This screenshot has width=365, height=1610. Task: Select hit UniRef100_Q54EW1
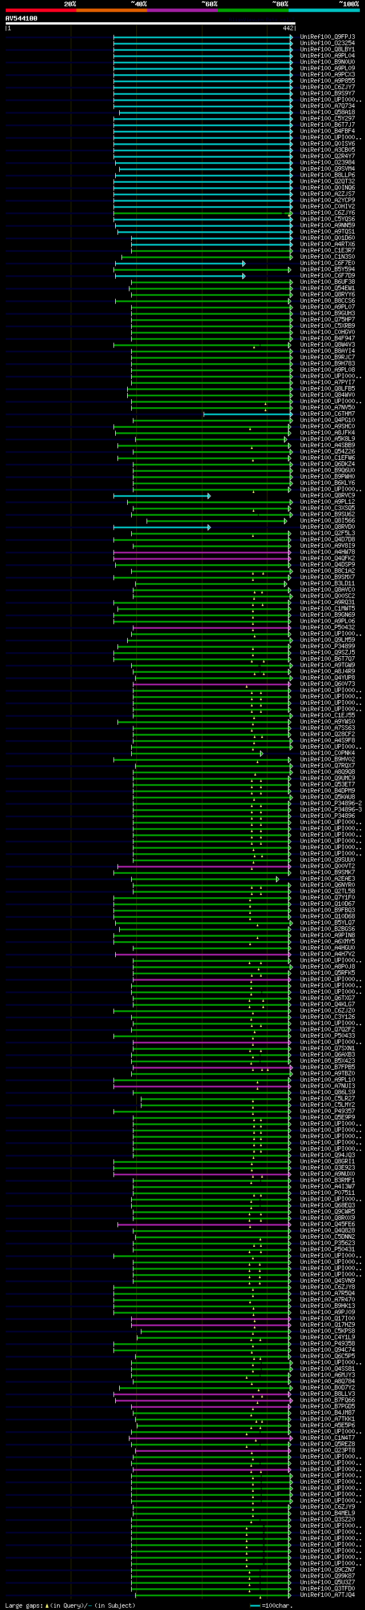click(x=327, y=288)
